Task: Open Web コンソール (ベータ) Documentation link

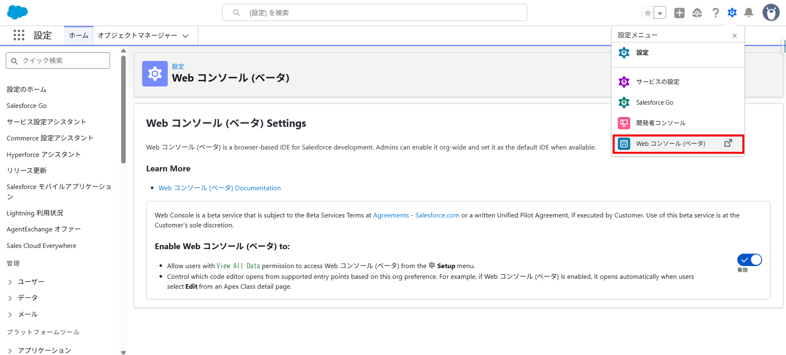Action: (219, 188)
